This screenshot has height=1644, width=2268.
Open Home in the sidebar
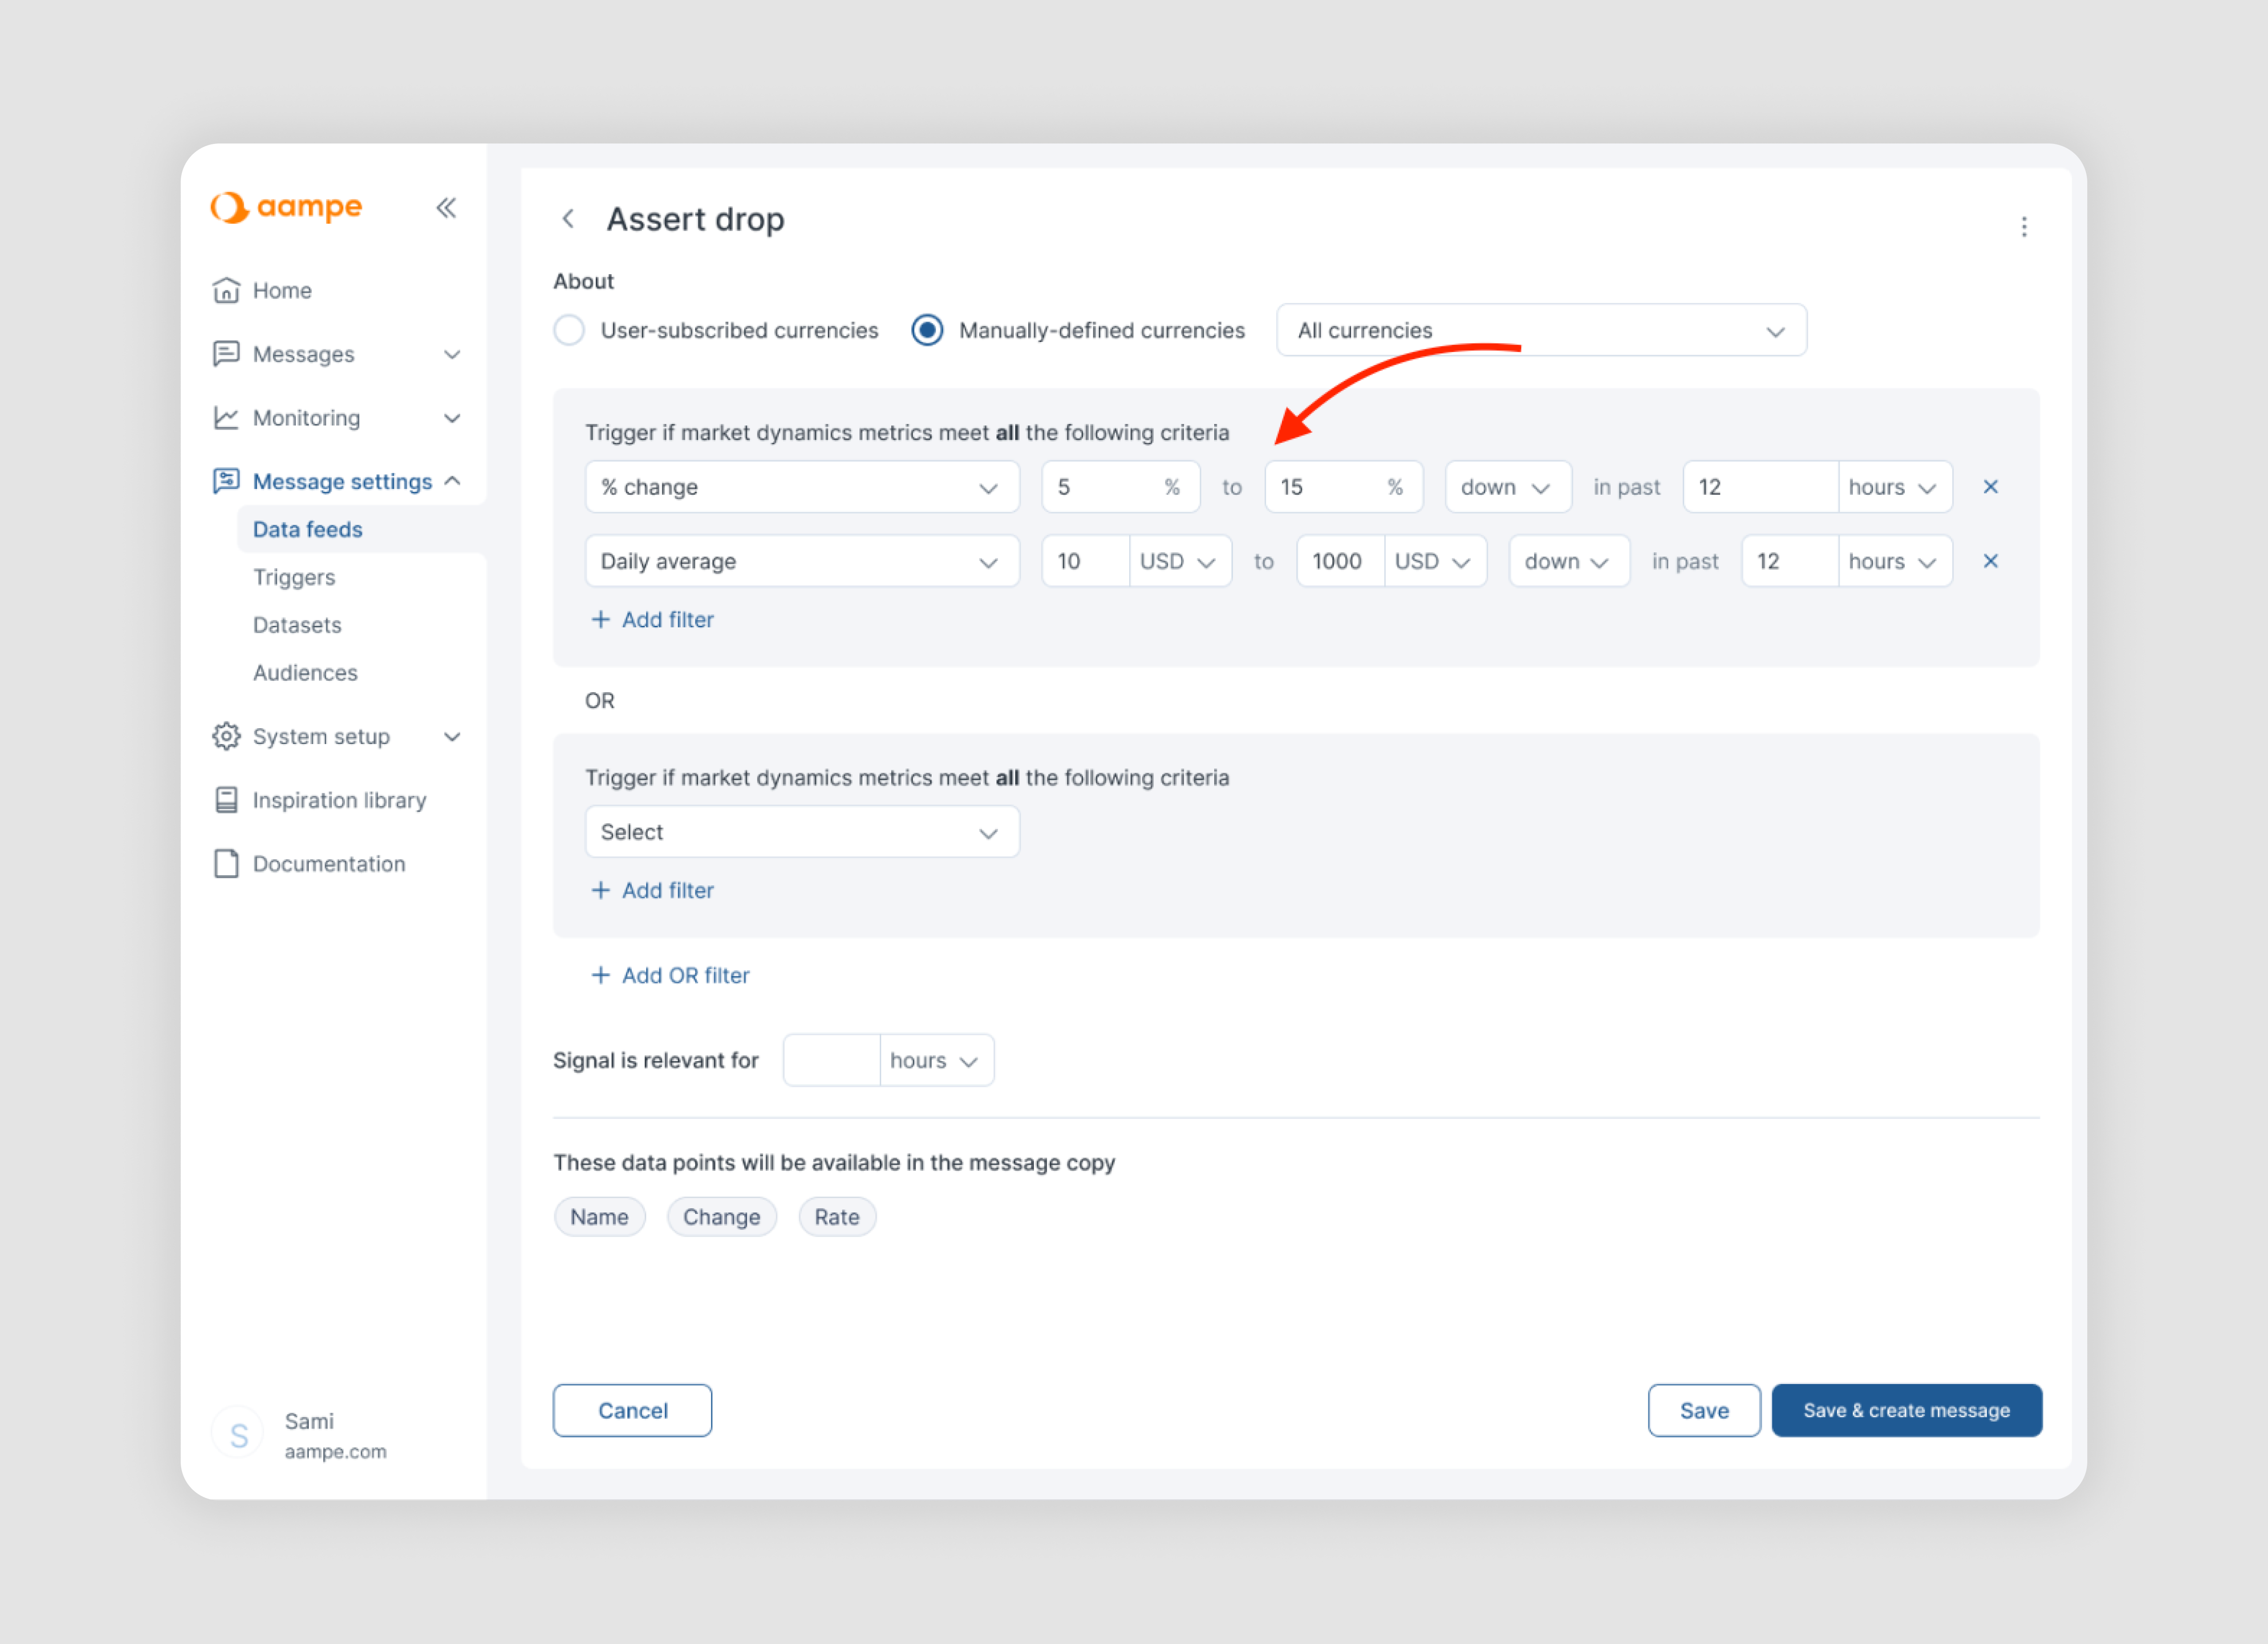point(282,290)
